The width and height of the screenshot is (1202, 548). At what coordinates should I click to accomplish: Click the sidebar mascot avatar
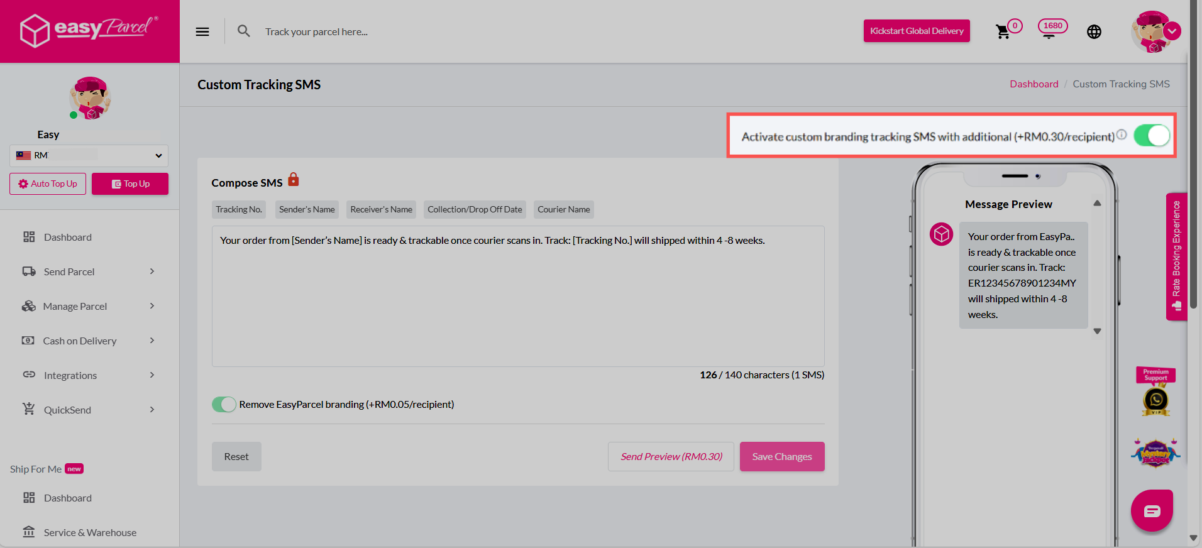(90, 98)
